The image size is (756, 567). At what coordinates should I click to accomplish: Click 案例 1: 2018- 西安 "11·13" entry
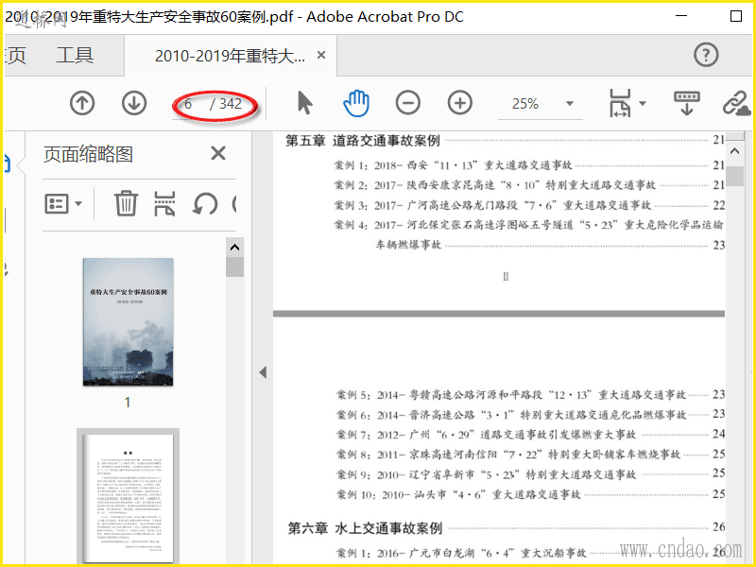[454, 165]
